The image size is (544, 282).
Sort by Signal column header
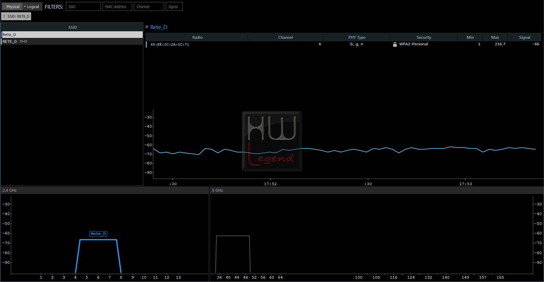click(x=525, y=37)
